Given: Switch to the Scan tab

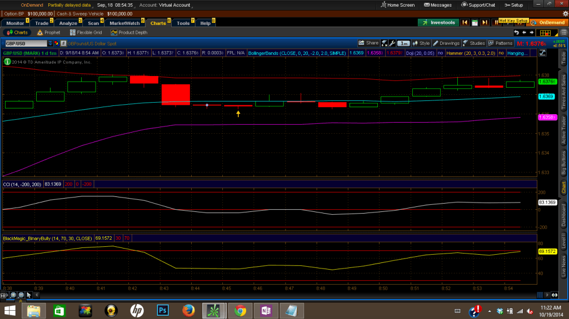Looking at the screenshot, I should 93,23.
